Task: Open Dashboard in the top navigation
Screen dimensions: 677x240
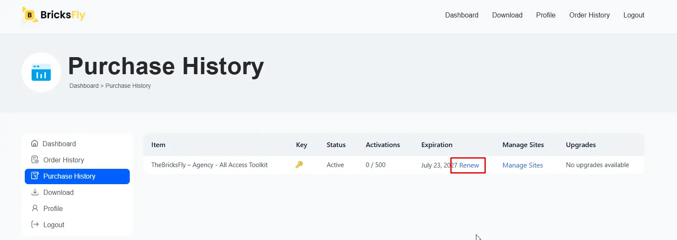Action: [461, 15]
